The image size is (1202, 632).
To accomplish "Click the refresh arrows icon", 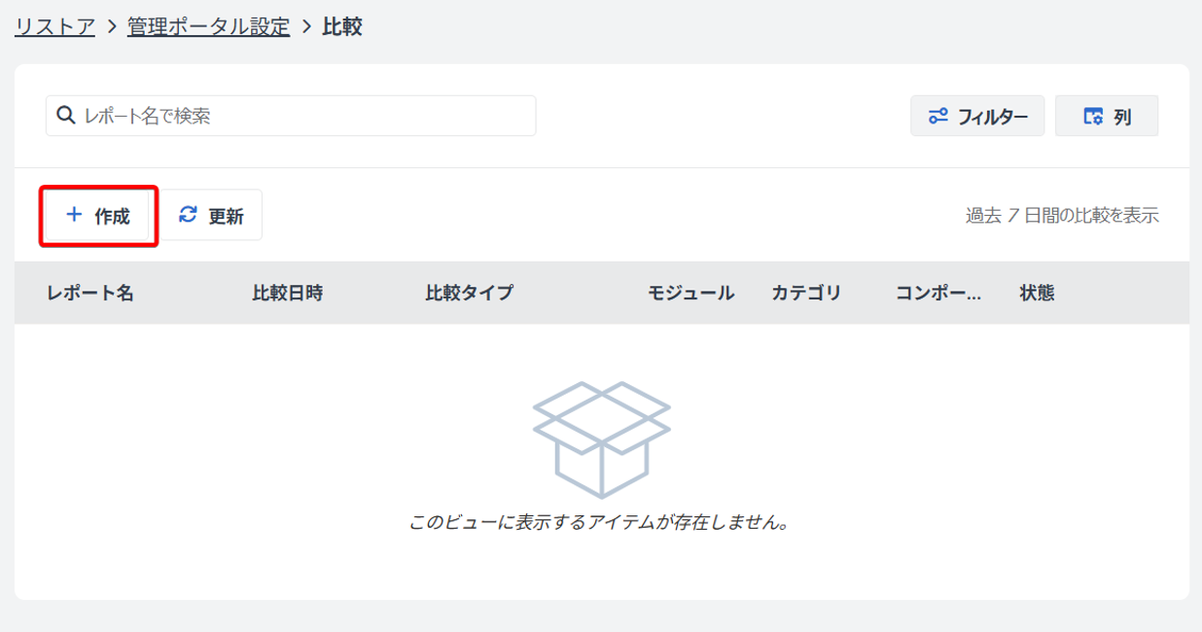I will [188, 215].
